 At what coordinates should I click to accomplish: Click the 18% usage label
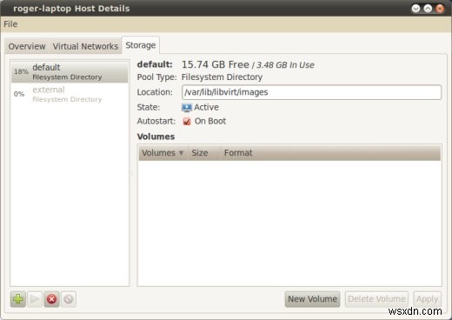21,71
